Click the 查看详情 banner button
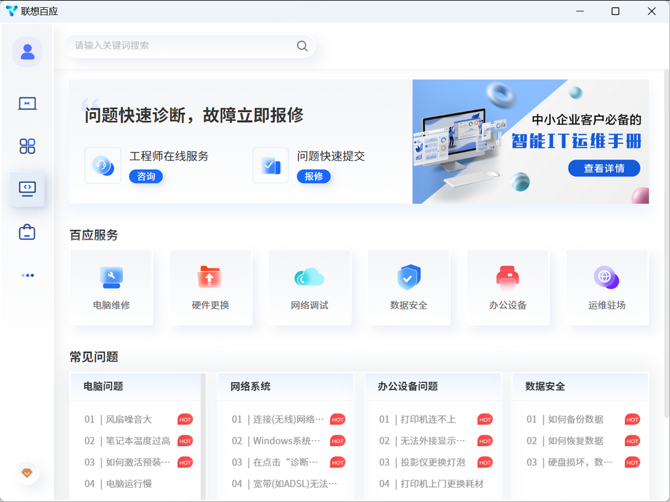The height and width of the screenshot is (502, 670). pos(604,168)
